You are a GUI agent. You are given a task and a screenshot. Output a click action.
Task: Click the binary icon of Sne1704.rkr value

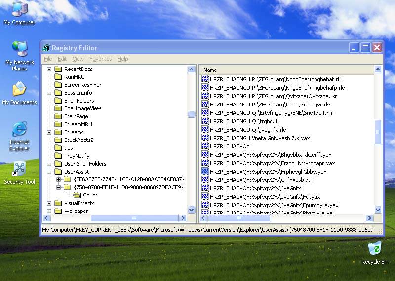pyautogui.click(x=205, y=112)
